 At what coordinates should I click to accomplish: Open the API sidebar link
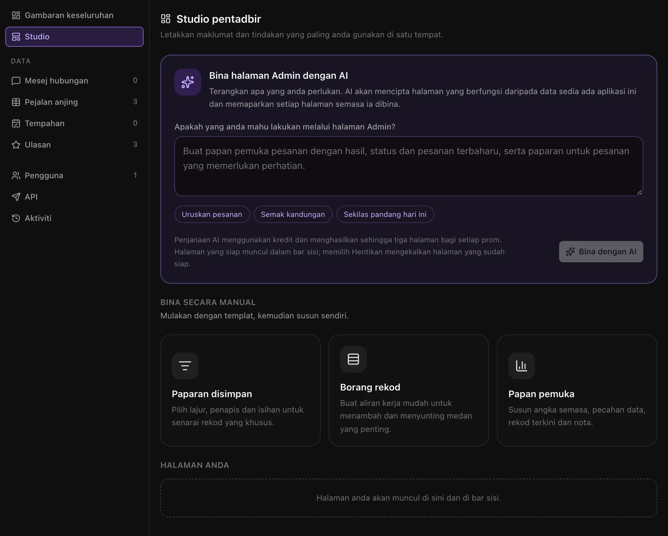pyautogui.click(x=74, y=197)
